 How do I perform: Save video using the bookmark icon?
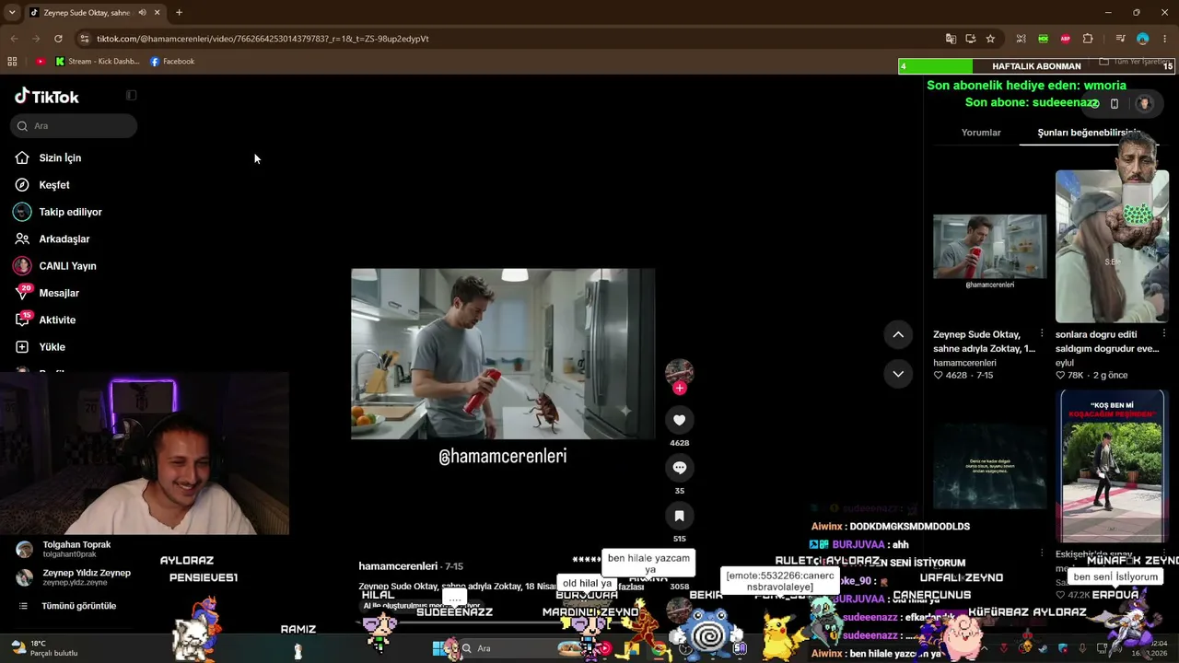click(x=679, y=516)
